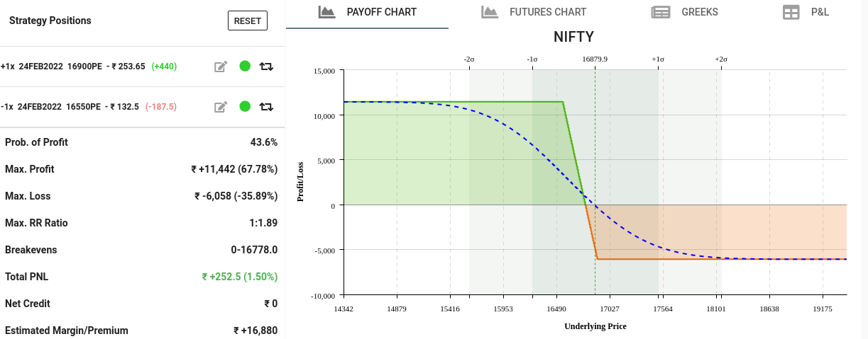Toggle the green dot for 16900PE leg
868x339 pixels.
point(245,67)
